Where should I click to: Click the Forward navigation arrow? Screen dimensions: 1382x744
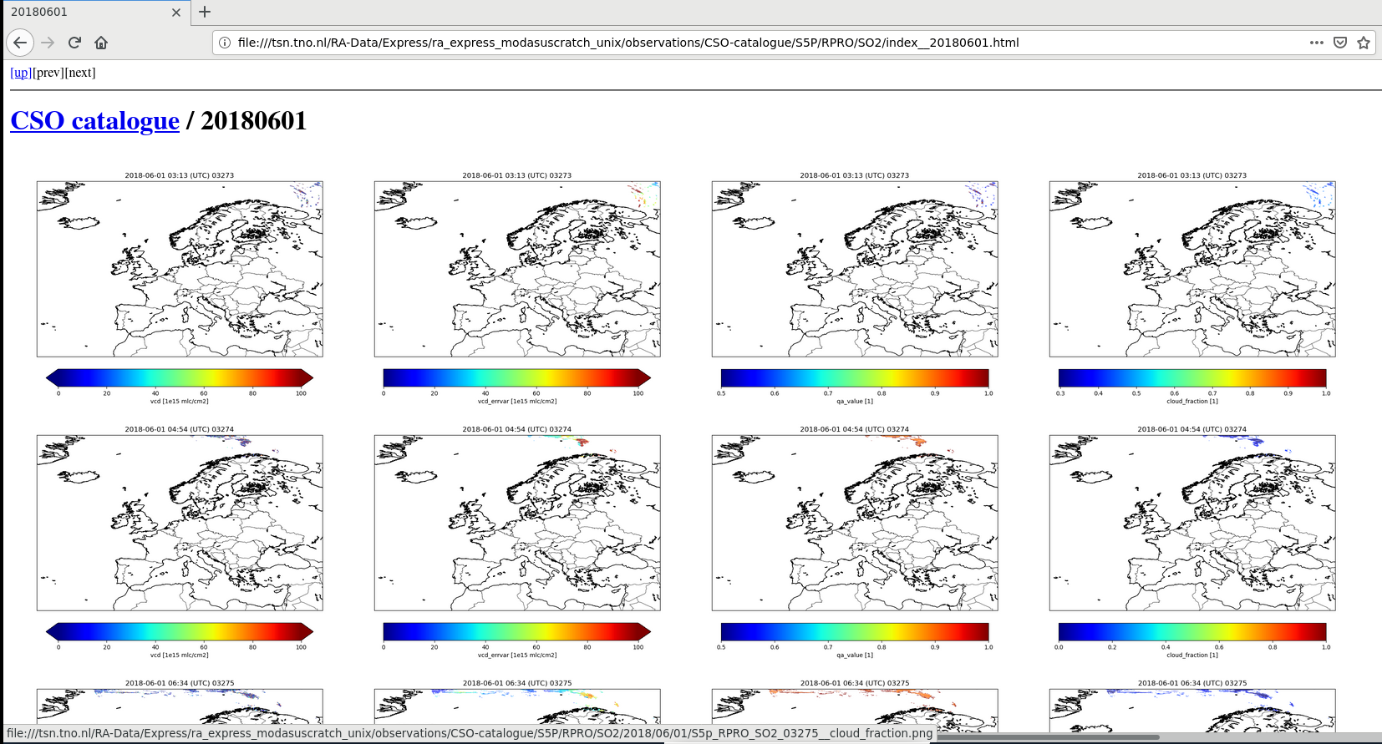click(48, 43)
